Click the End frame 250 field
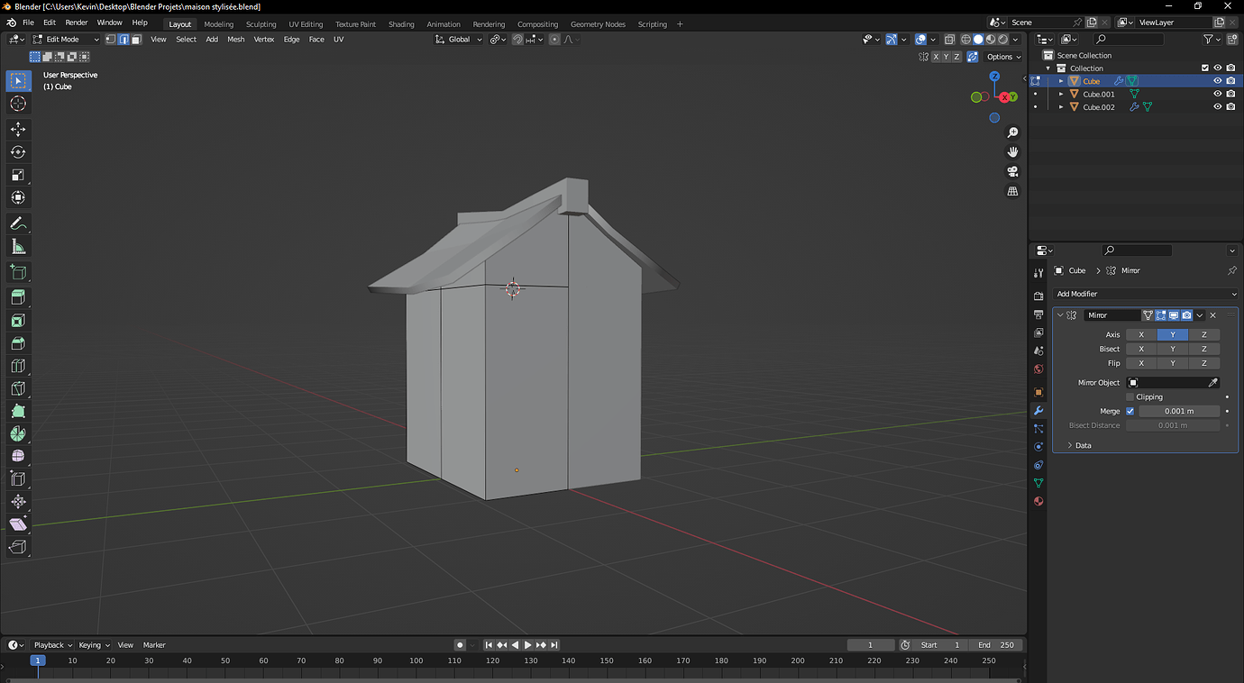 click(995, 645)
